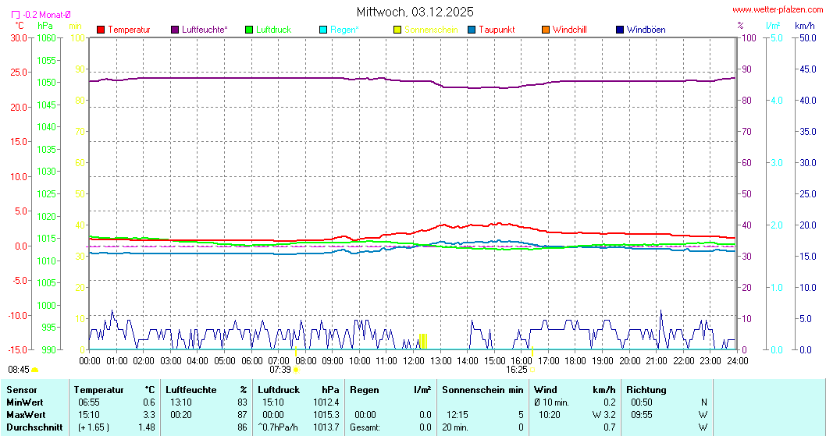This screenshot has width=826, height=436.
Task: Select the Luftdruck column header in table
Action: point(279,389)
